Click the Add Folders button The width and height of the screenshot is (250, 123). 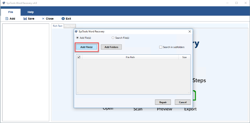tap(111, 47)
